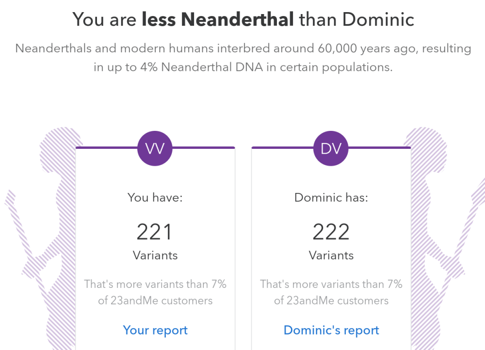Click the "You have:" label
Image resolution: width=485 pixels, height=350 pixels.
(x=155, y=198)
